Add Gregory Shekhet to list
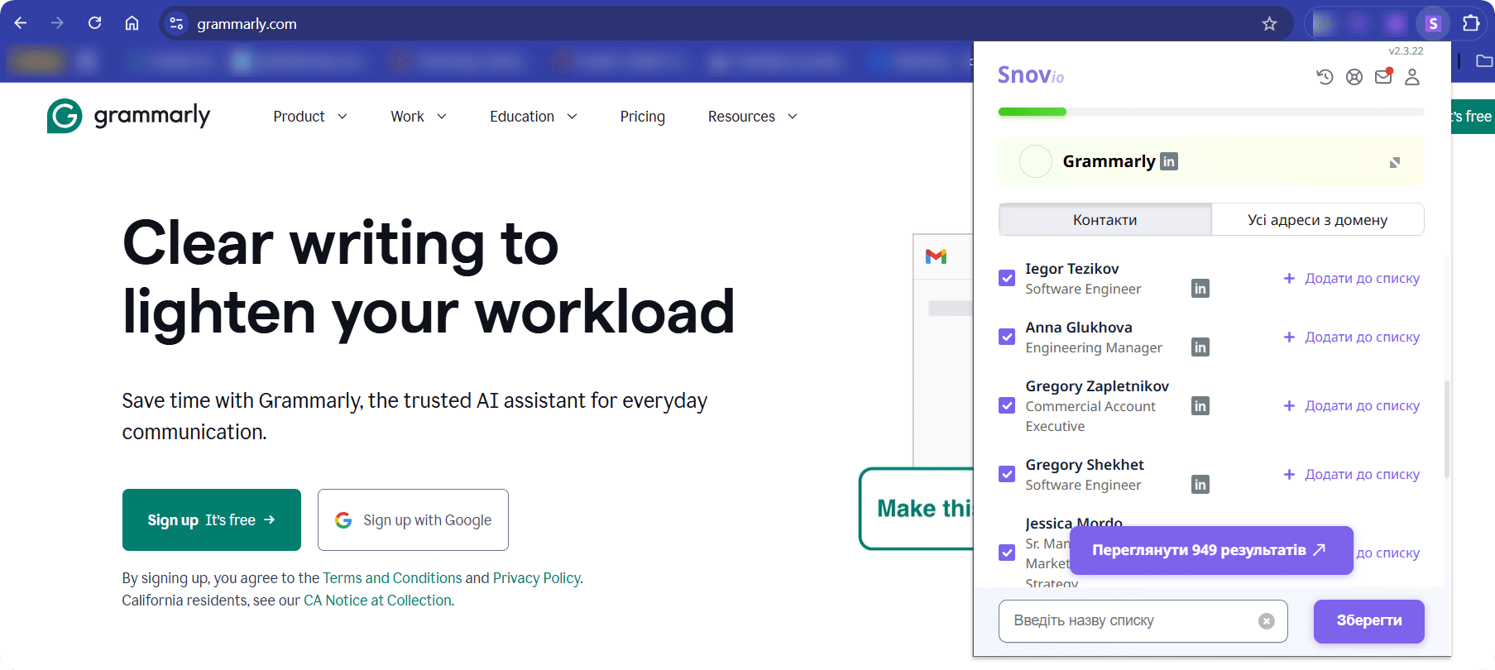The height and width of the screenshot is (670, 1495). click(1351, 475)
